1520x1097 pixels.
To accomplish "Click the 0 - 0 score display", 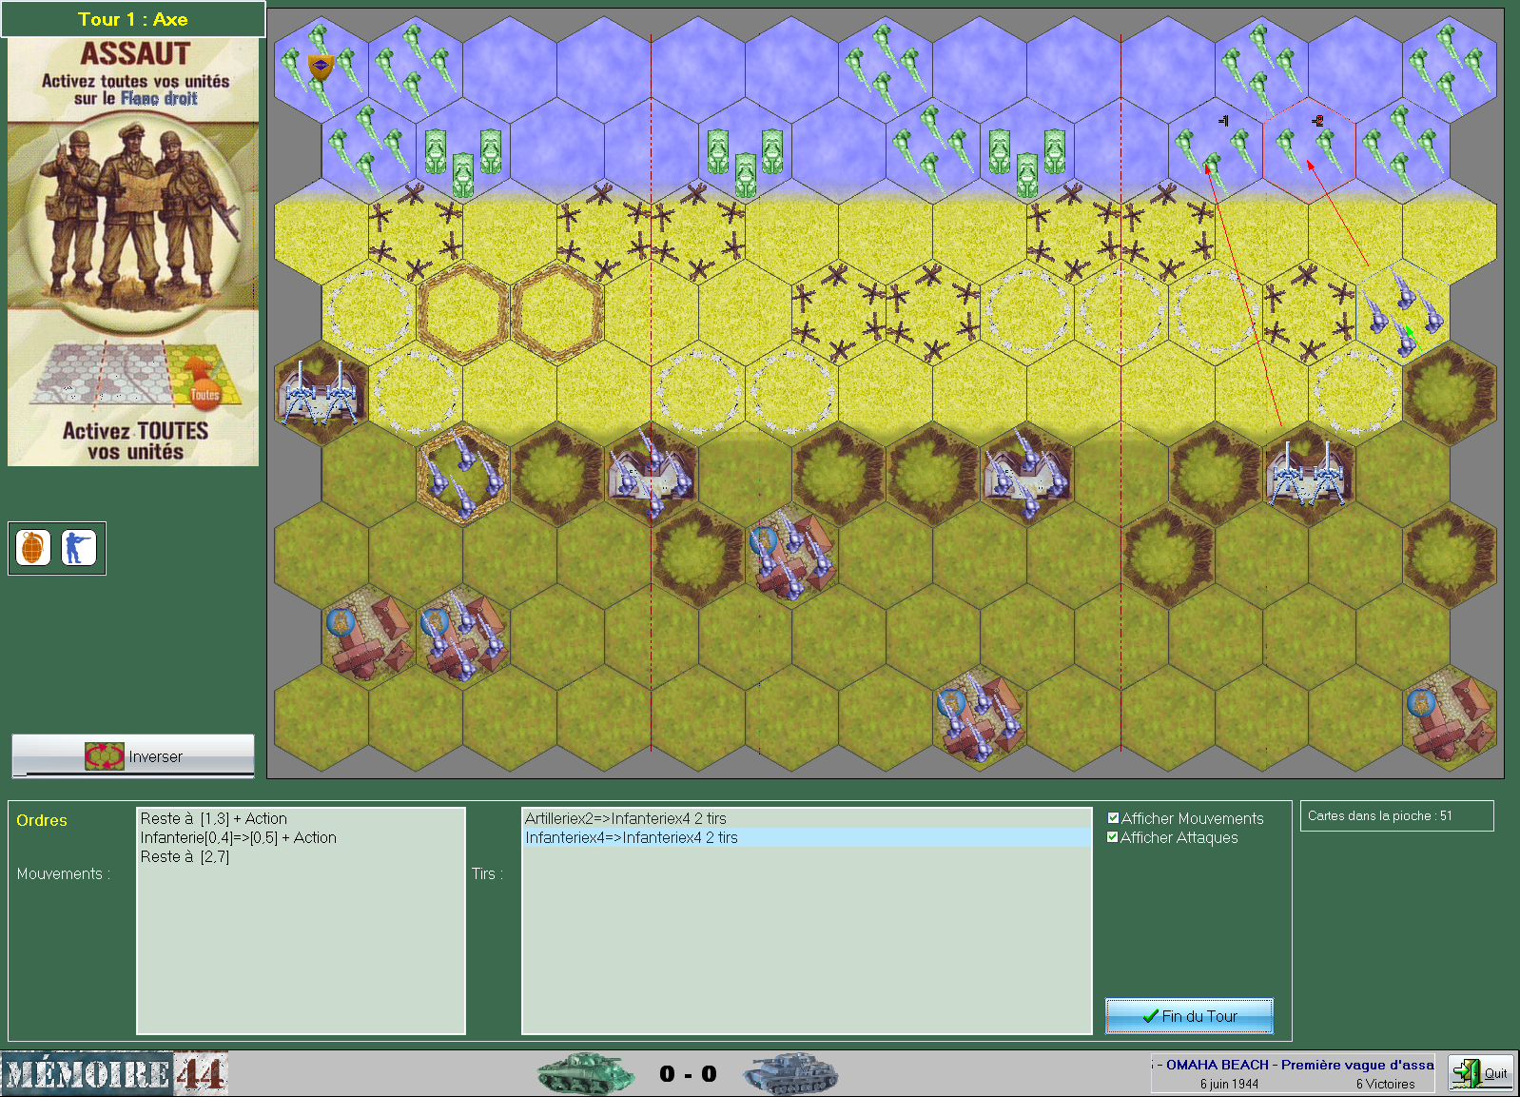I will (688, 1073).
